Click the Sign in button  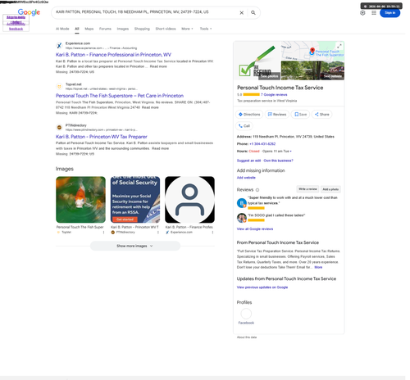389,13
